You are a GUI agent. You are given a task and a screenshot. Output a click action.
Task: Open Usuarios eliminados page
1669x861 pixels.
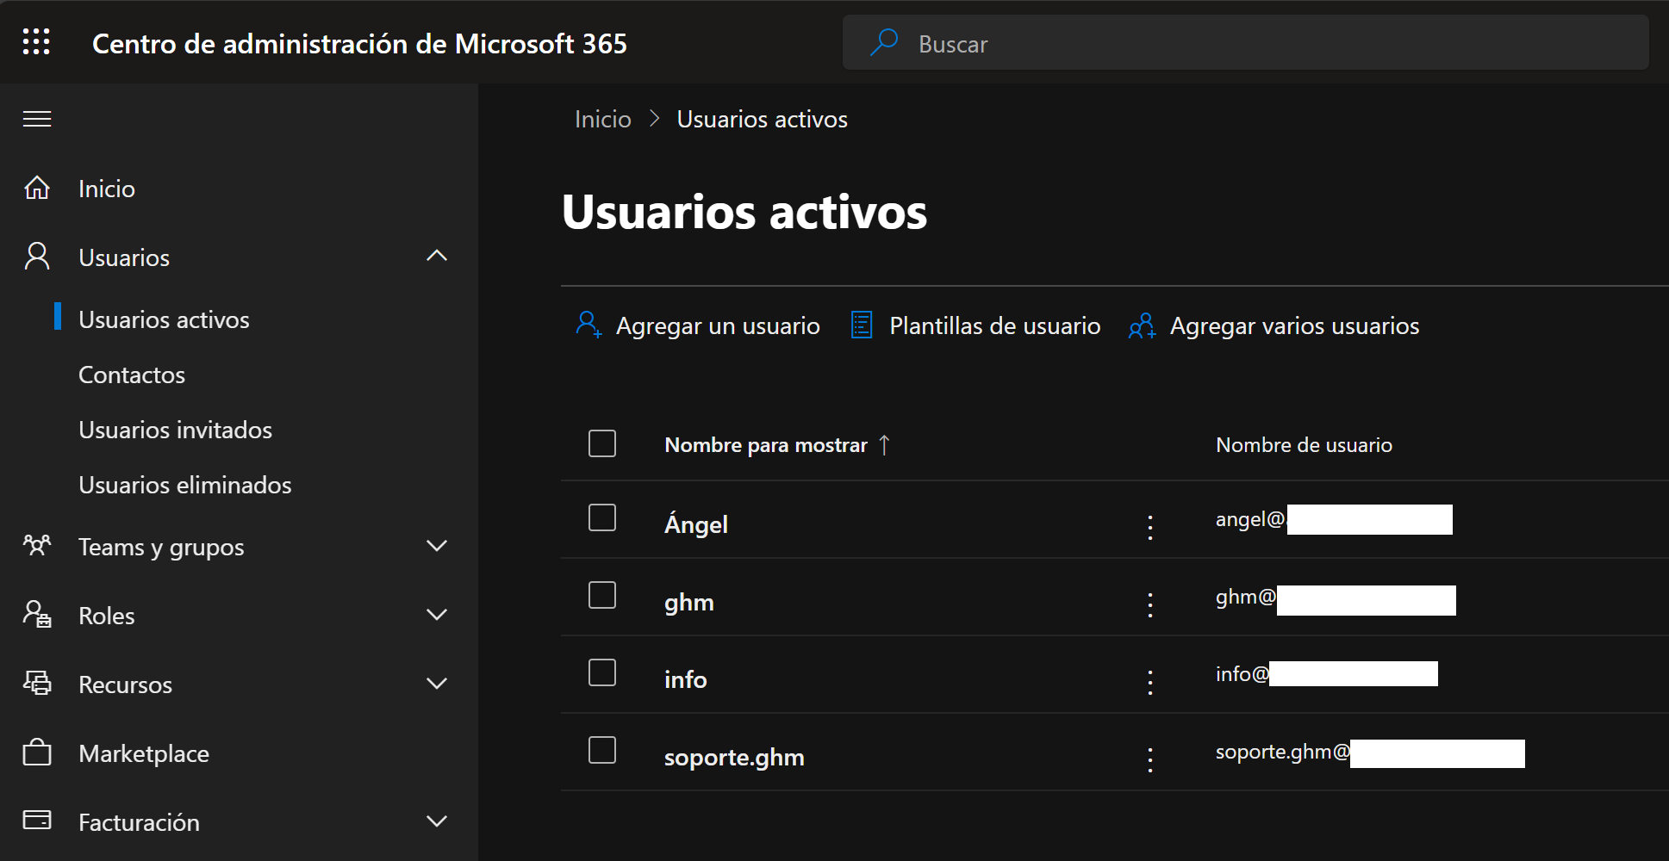[184, 485]
